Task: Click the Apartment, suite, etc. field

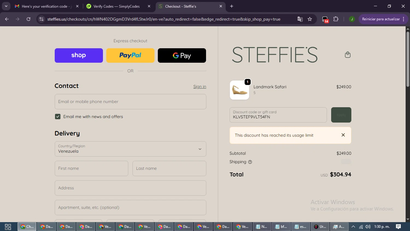Action: (130, 208)
